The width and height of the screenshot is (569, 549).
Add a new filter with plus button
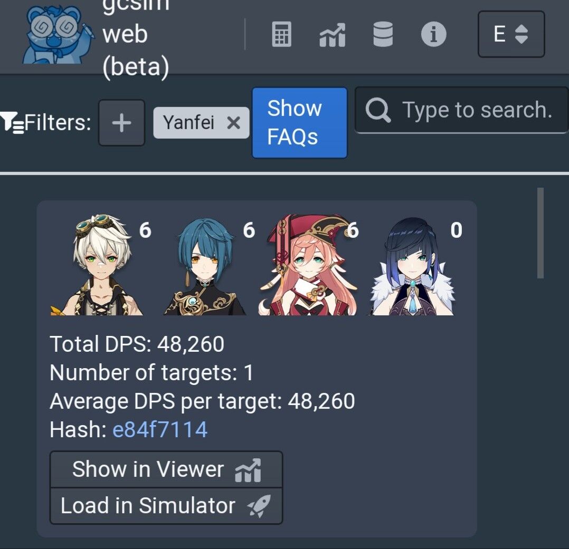(121, 123)
